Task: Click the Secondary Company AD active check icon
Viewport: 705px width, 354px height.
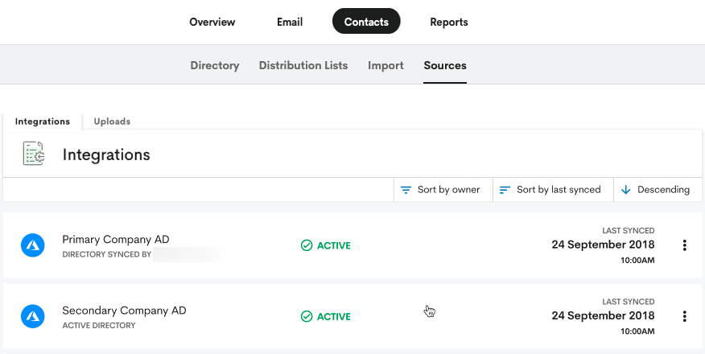Action: [307, 316]
